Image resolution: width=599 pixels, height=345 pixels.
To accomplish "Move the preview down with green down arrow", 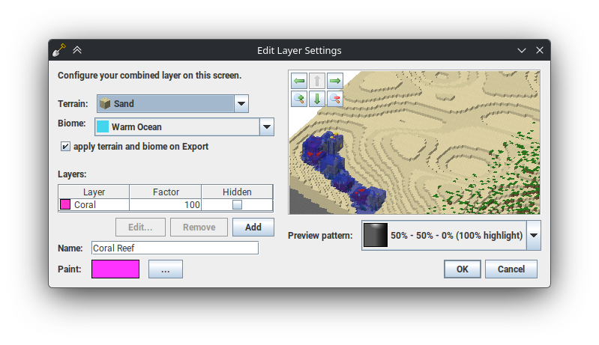I will tap(317, 99).
